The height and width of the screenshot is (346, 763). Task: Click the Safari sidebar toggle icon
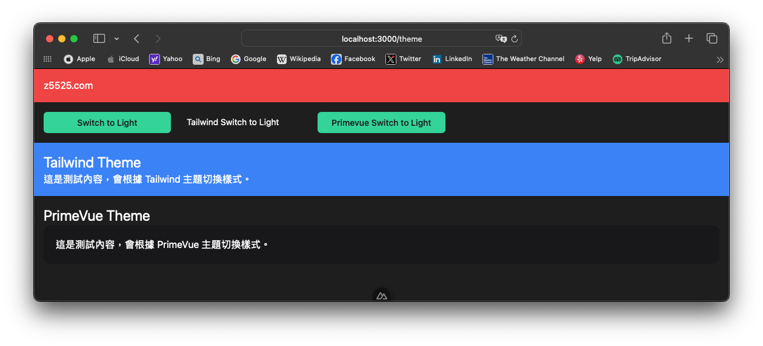tap(99, 39)
